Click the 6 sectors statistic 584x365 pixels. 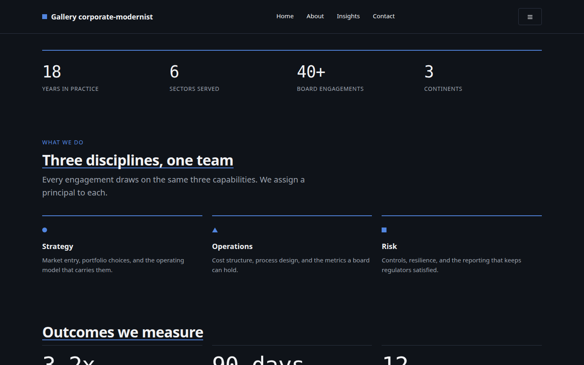pyautogui.click(x=174, y=72)
